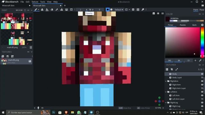This screenshot has width=205, height=115.
Task: Click the hue value 340 field
Action: (169, 60)
